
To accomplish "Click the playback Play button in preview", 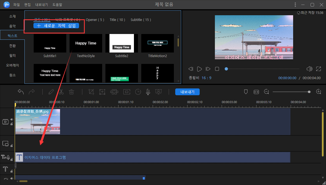I will pyautogui.click(x=199, y=69).
